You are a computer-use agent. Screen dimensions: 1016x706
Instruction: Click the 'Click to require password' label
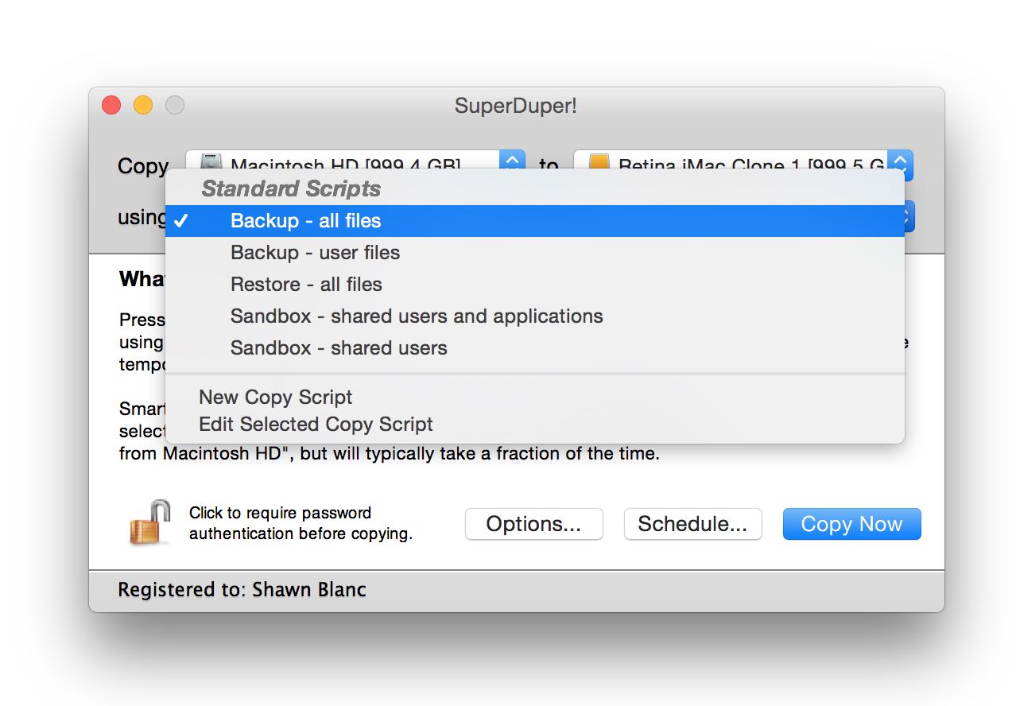[301, 523]
